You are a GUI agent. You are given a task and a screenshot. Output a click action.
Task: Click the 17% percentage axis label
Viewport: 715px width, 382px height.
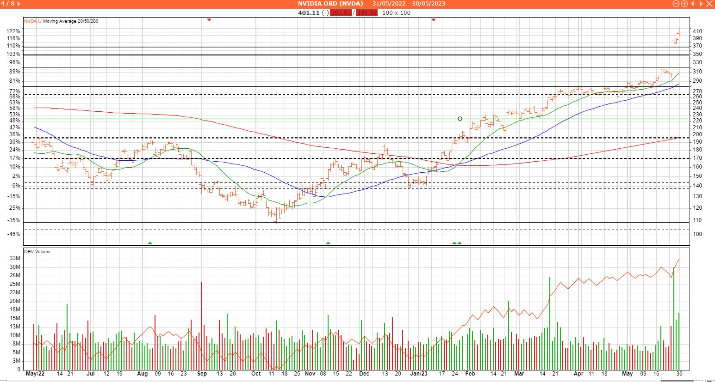coord(16,158)
